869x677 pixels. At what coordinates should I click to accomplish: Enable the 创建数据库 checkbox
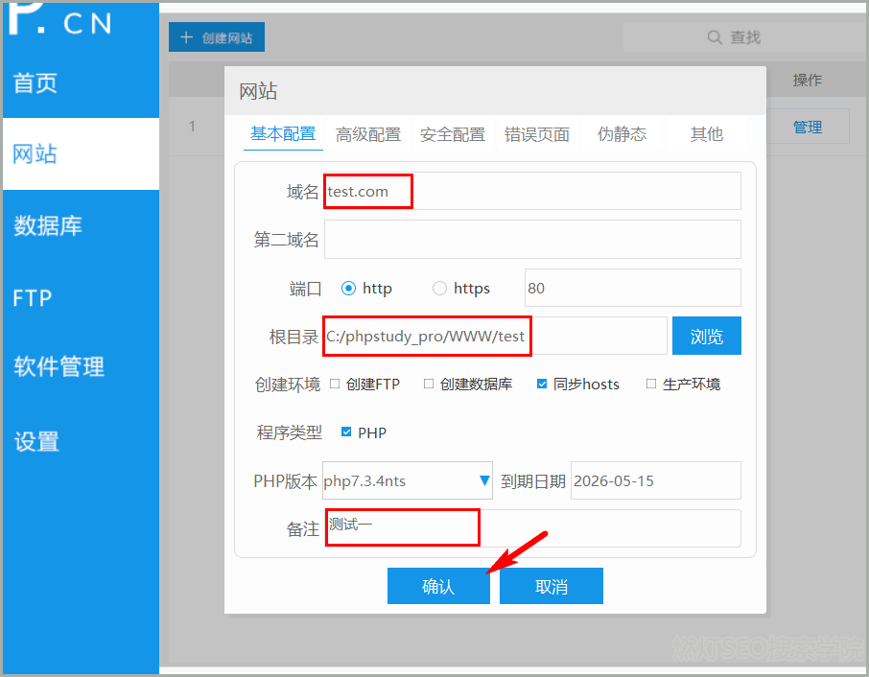click(429, 384)
